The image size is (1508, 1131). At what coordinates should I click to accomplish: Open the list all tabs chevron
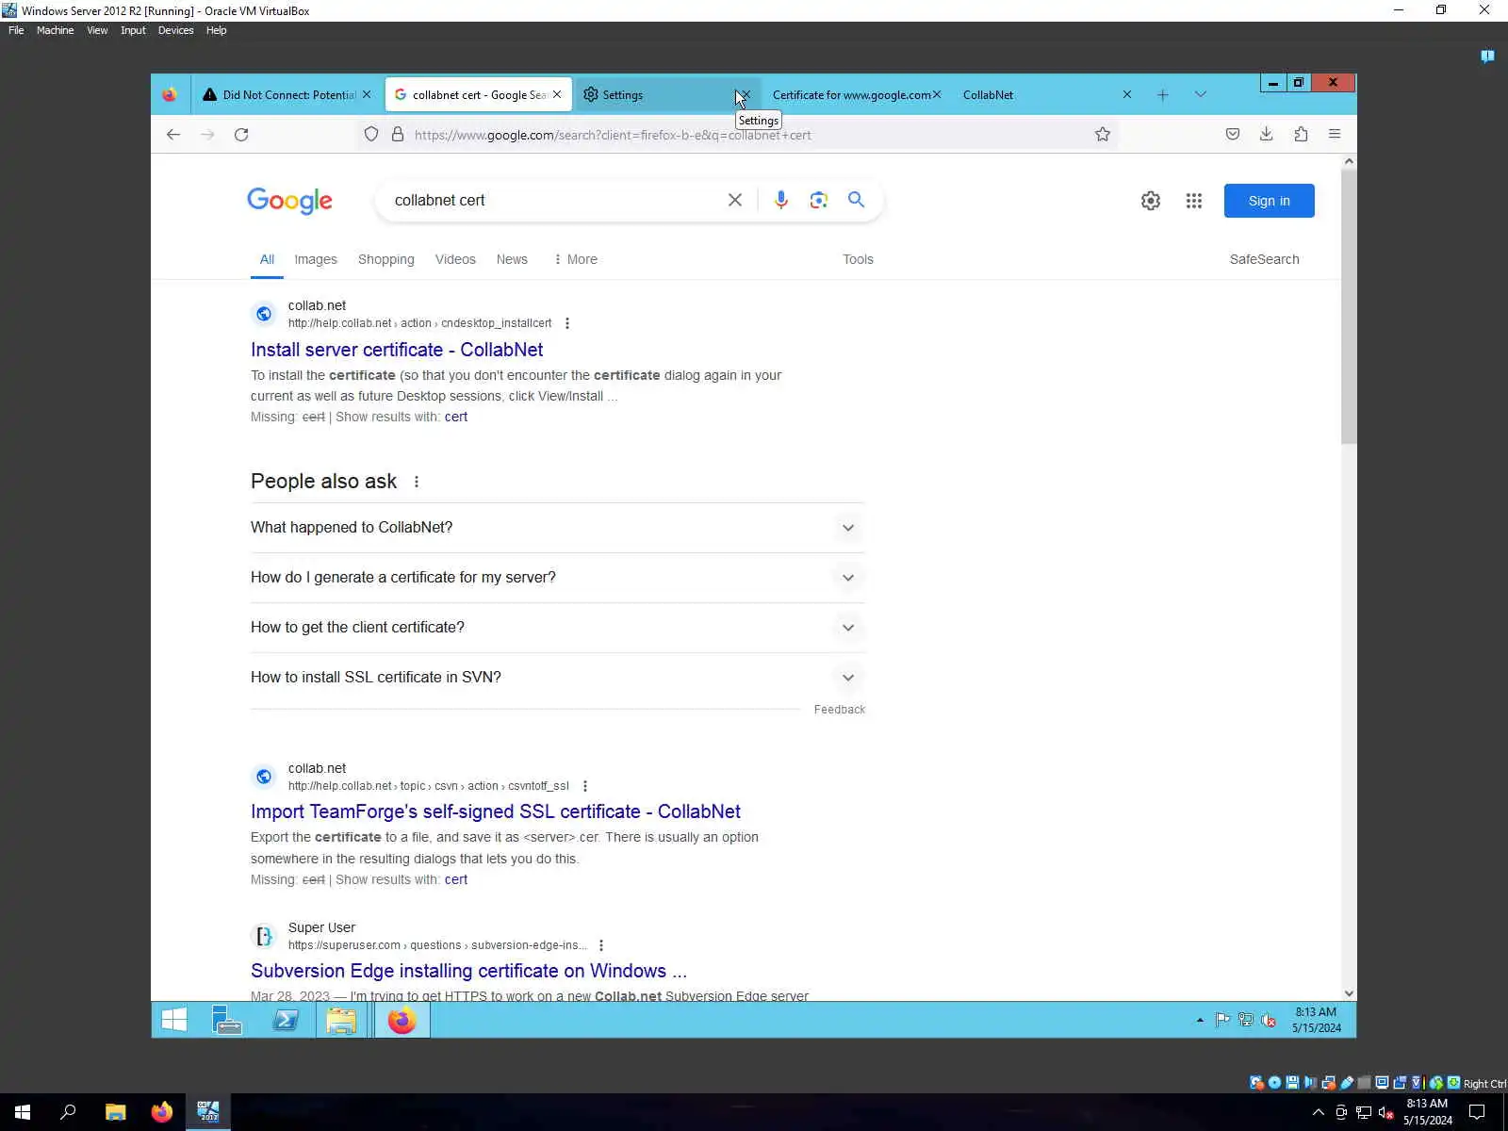click(1200, 94)
